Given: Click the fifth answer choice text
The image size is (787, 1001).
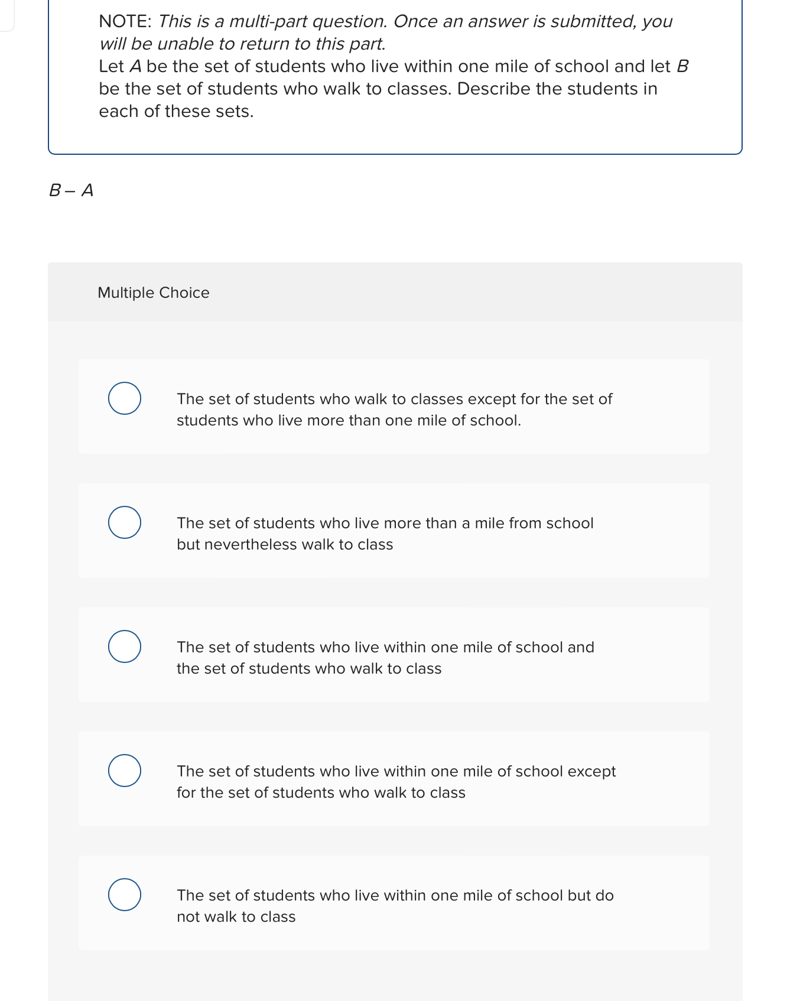Looking at the screenshot, I should pyautogui.click(x=395, y=906).
